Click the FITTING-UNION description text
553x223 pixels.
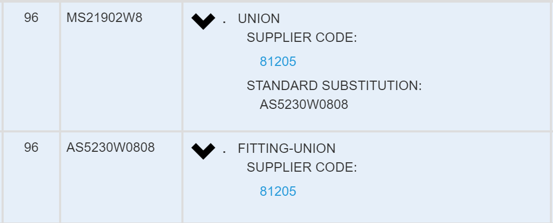286,149
